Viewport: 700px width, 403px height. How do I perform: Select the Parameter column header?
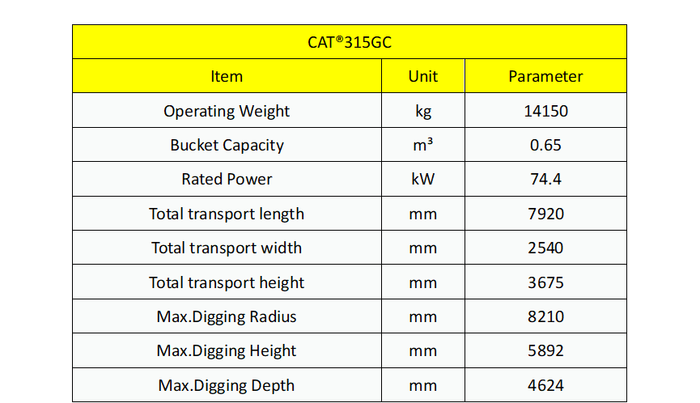pyautogui.click(x=545, y=76)
